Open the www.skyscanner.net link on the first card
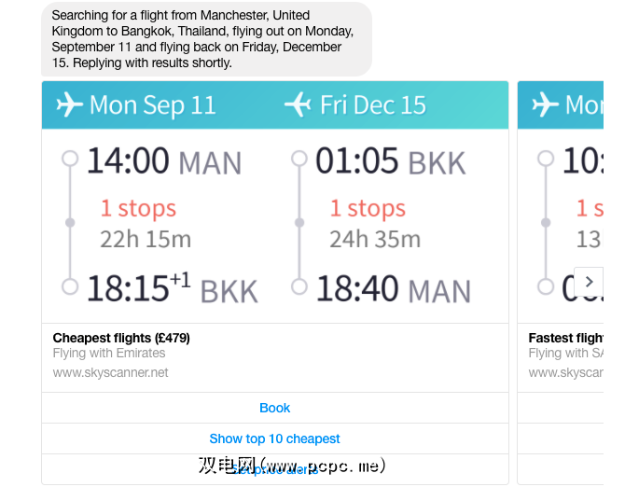The width and height of the screenshot is (625, 487). [x=111, y=372]
